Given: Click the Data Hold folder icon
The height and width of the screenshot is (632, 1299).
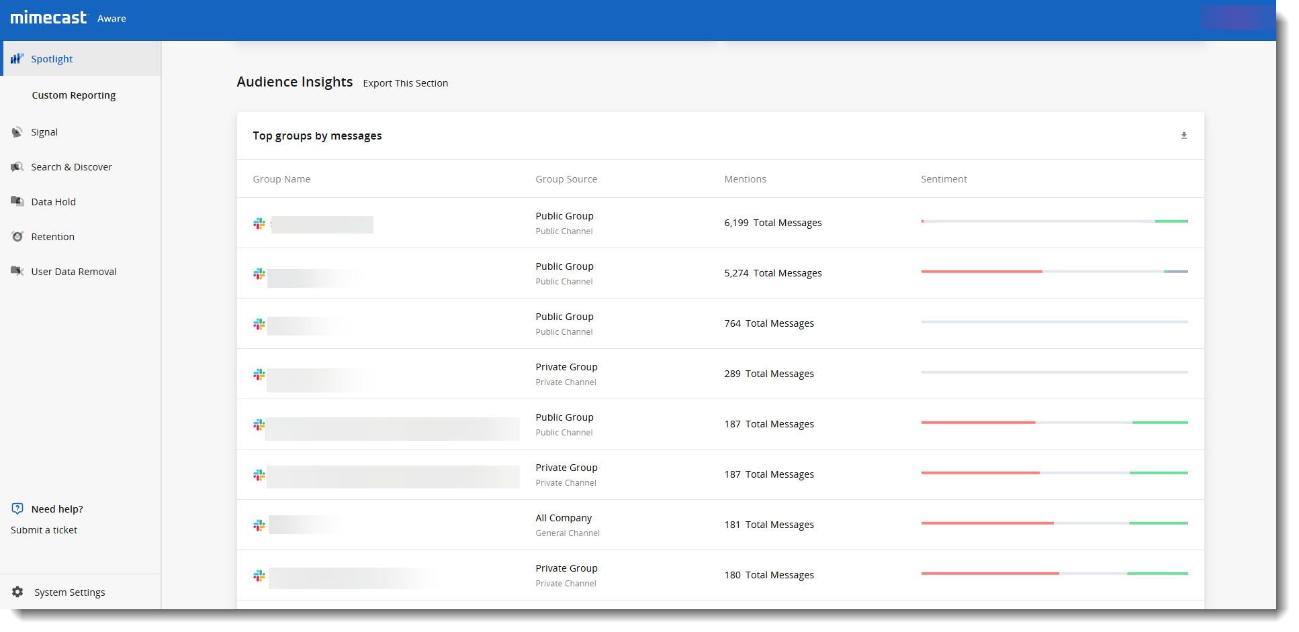Looking at the screenshot, I should pyautogui.click(x=17, y=201).
